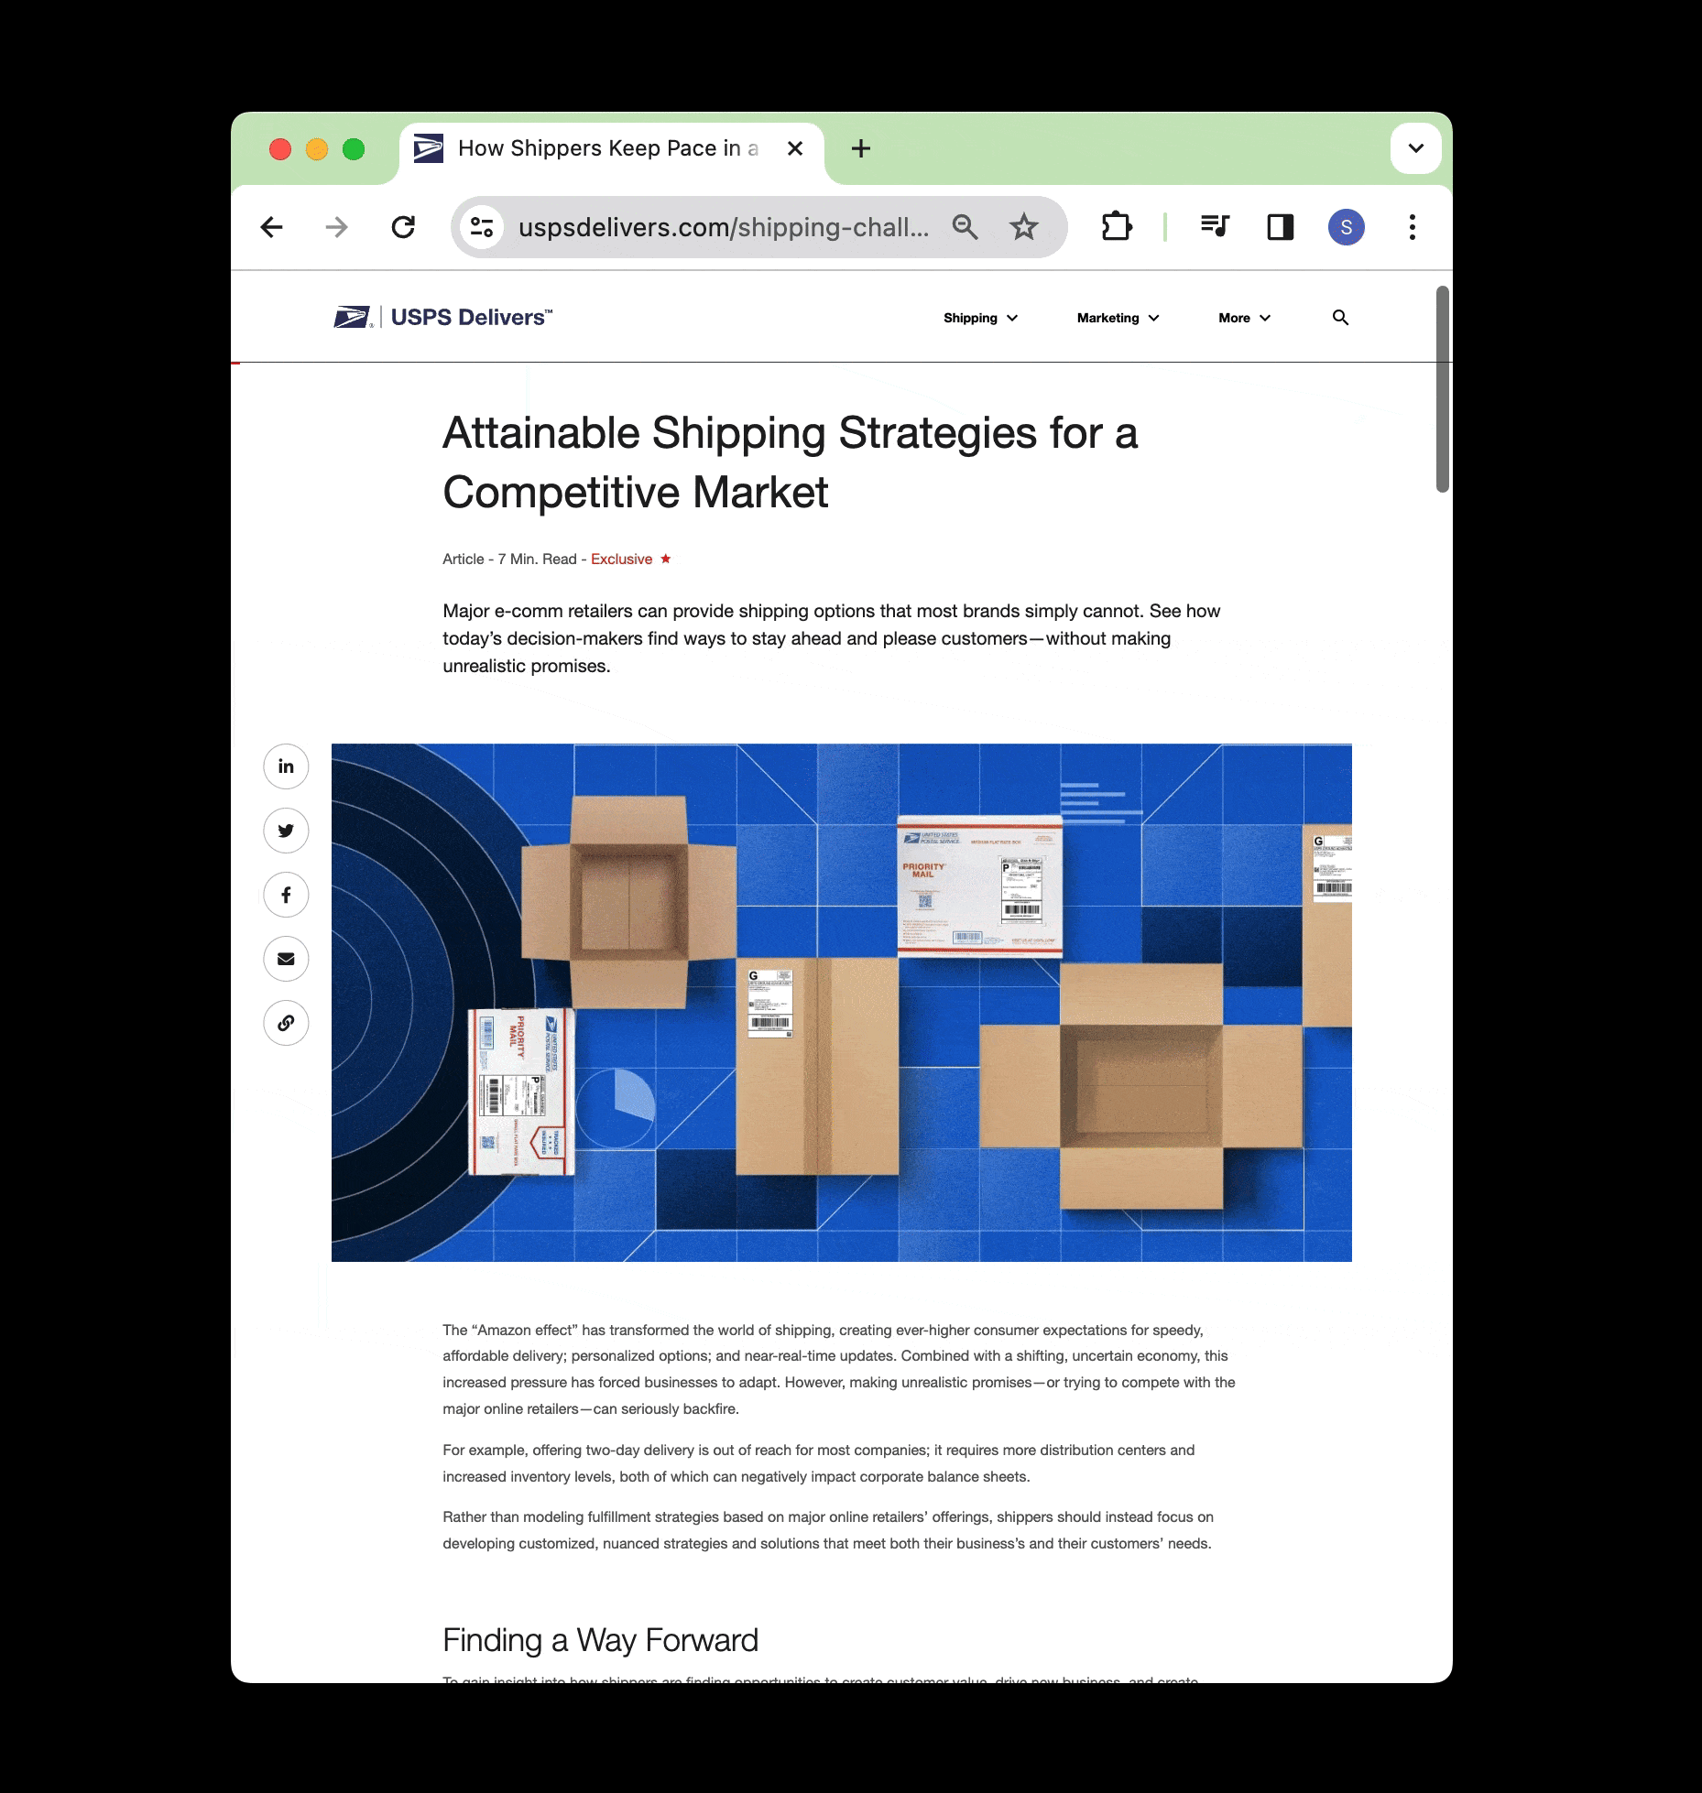This screenshot has width=1702, height=1793.
Task: Expand the Marketing menu
Action: pyautogui.click(x=1118, y=318)
